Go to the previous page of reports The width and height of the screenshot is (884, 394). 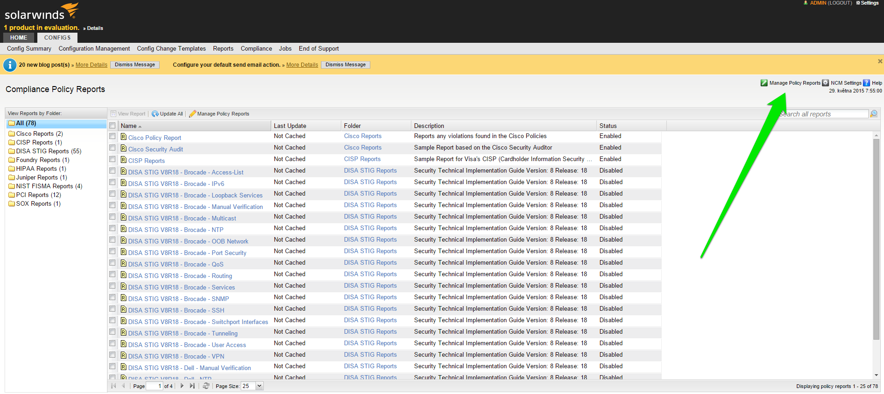(x=124, y=386)
